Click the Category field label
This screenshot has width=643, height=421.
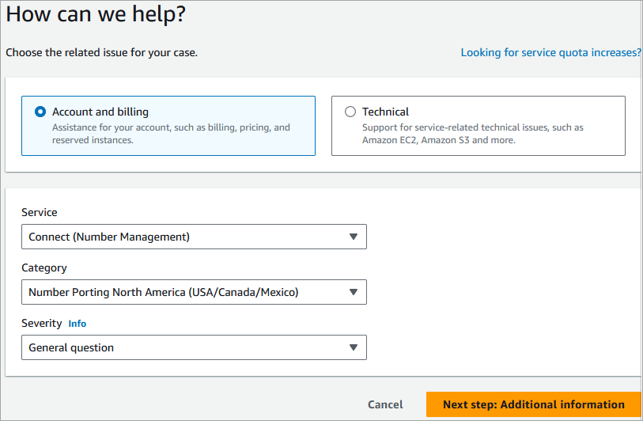point(44,268)
